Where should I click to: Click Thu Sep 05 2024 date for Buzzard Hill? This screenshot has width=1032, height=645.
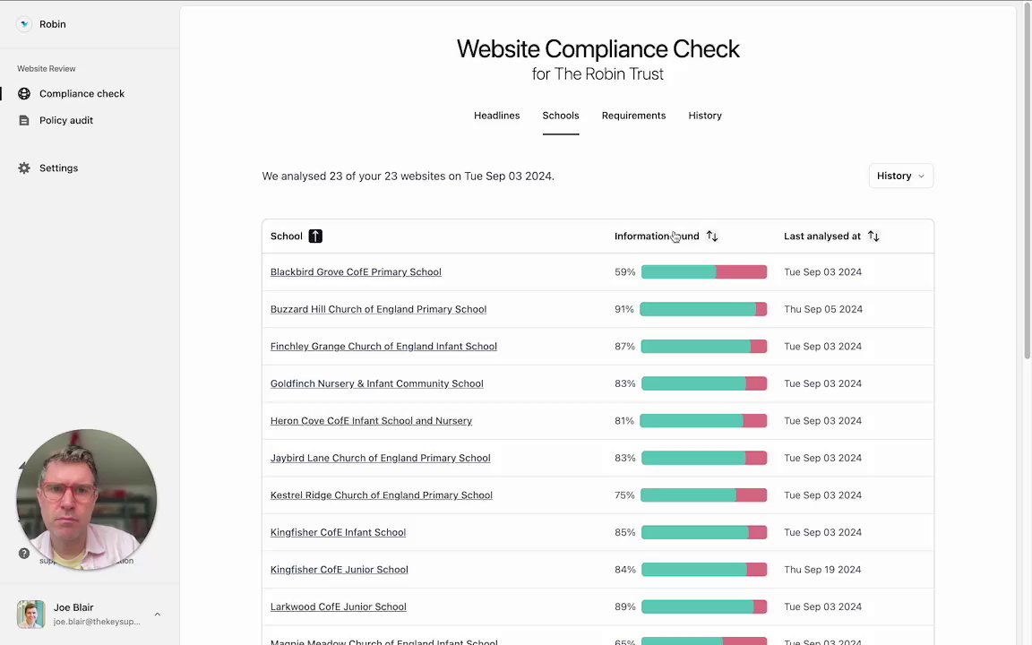click(823, 309)
